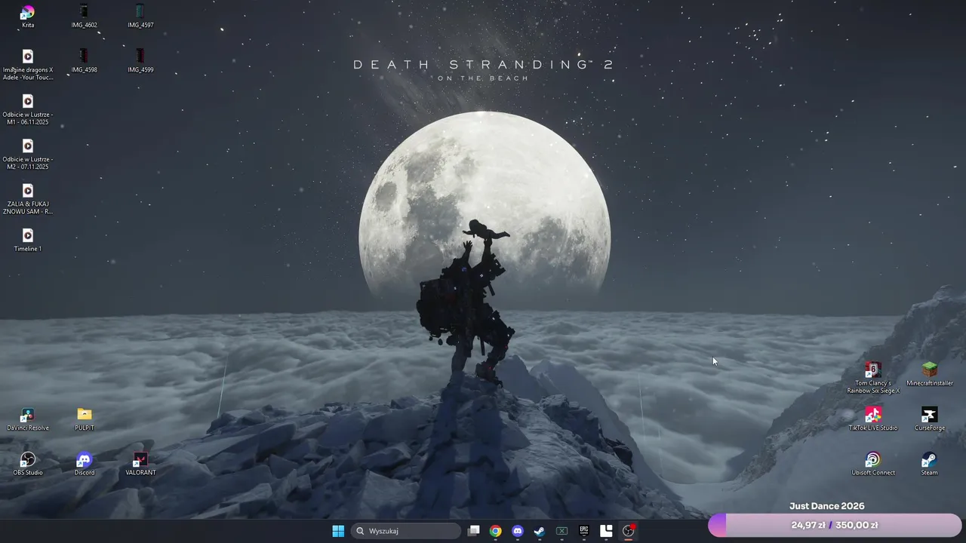
Task: Select Tom Clancy's Rainbow Six Siege X shortcut
Action: click(873, 378)
